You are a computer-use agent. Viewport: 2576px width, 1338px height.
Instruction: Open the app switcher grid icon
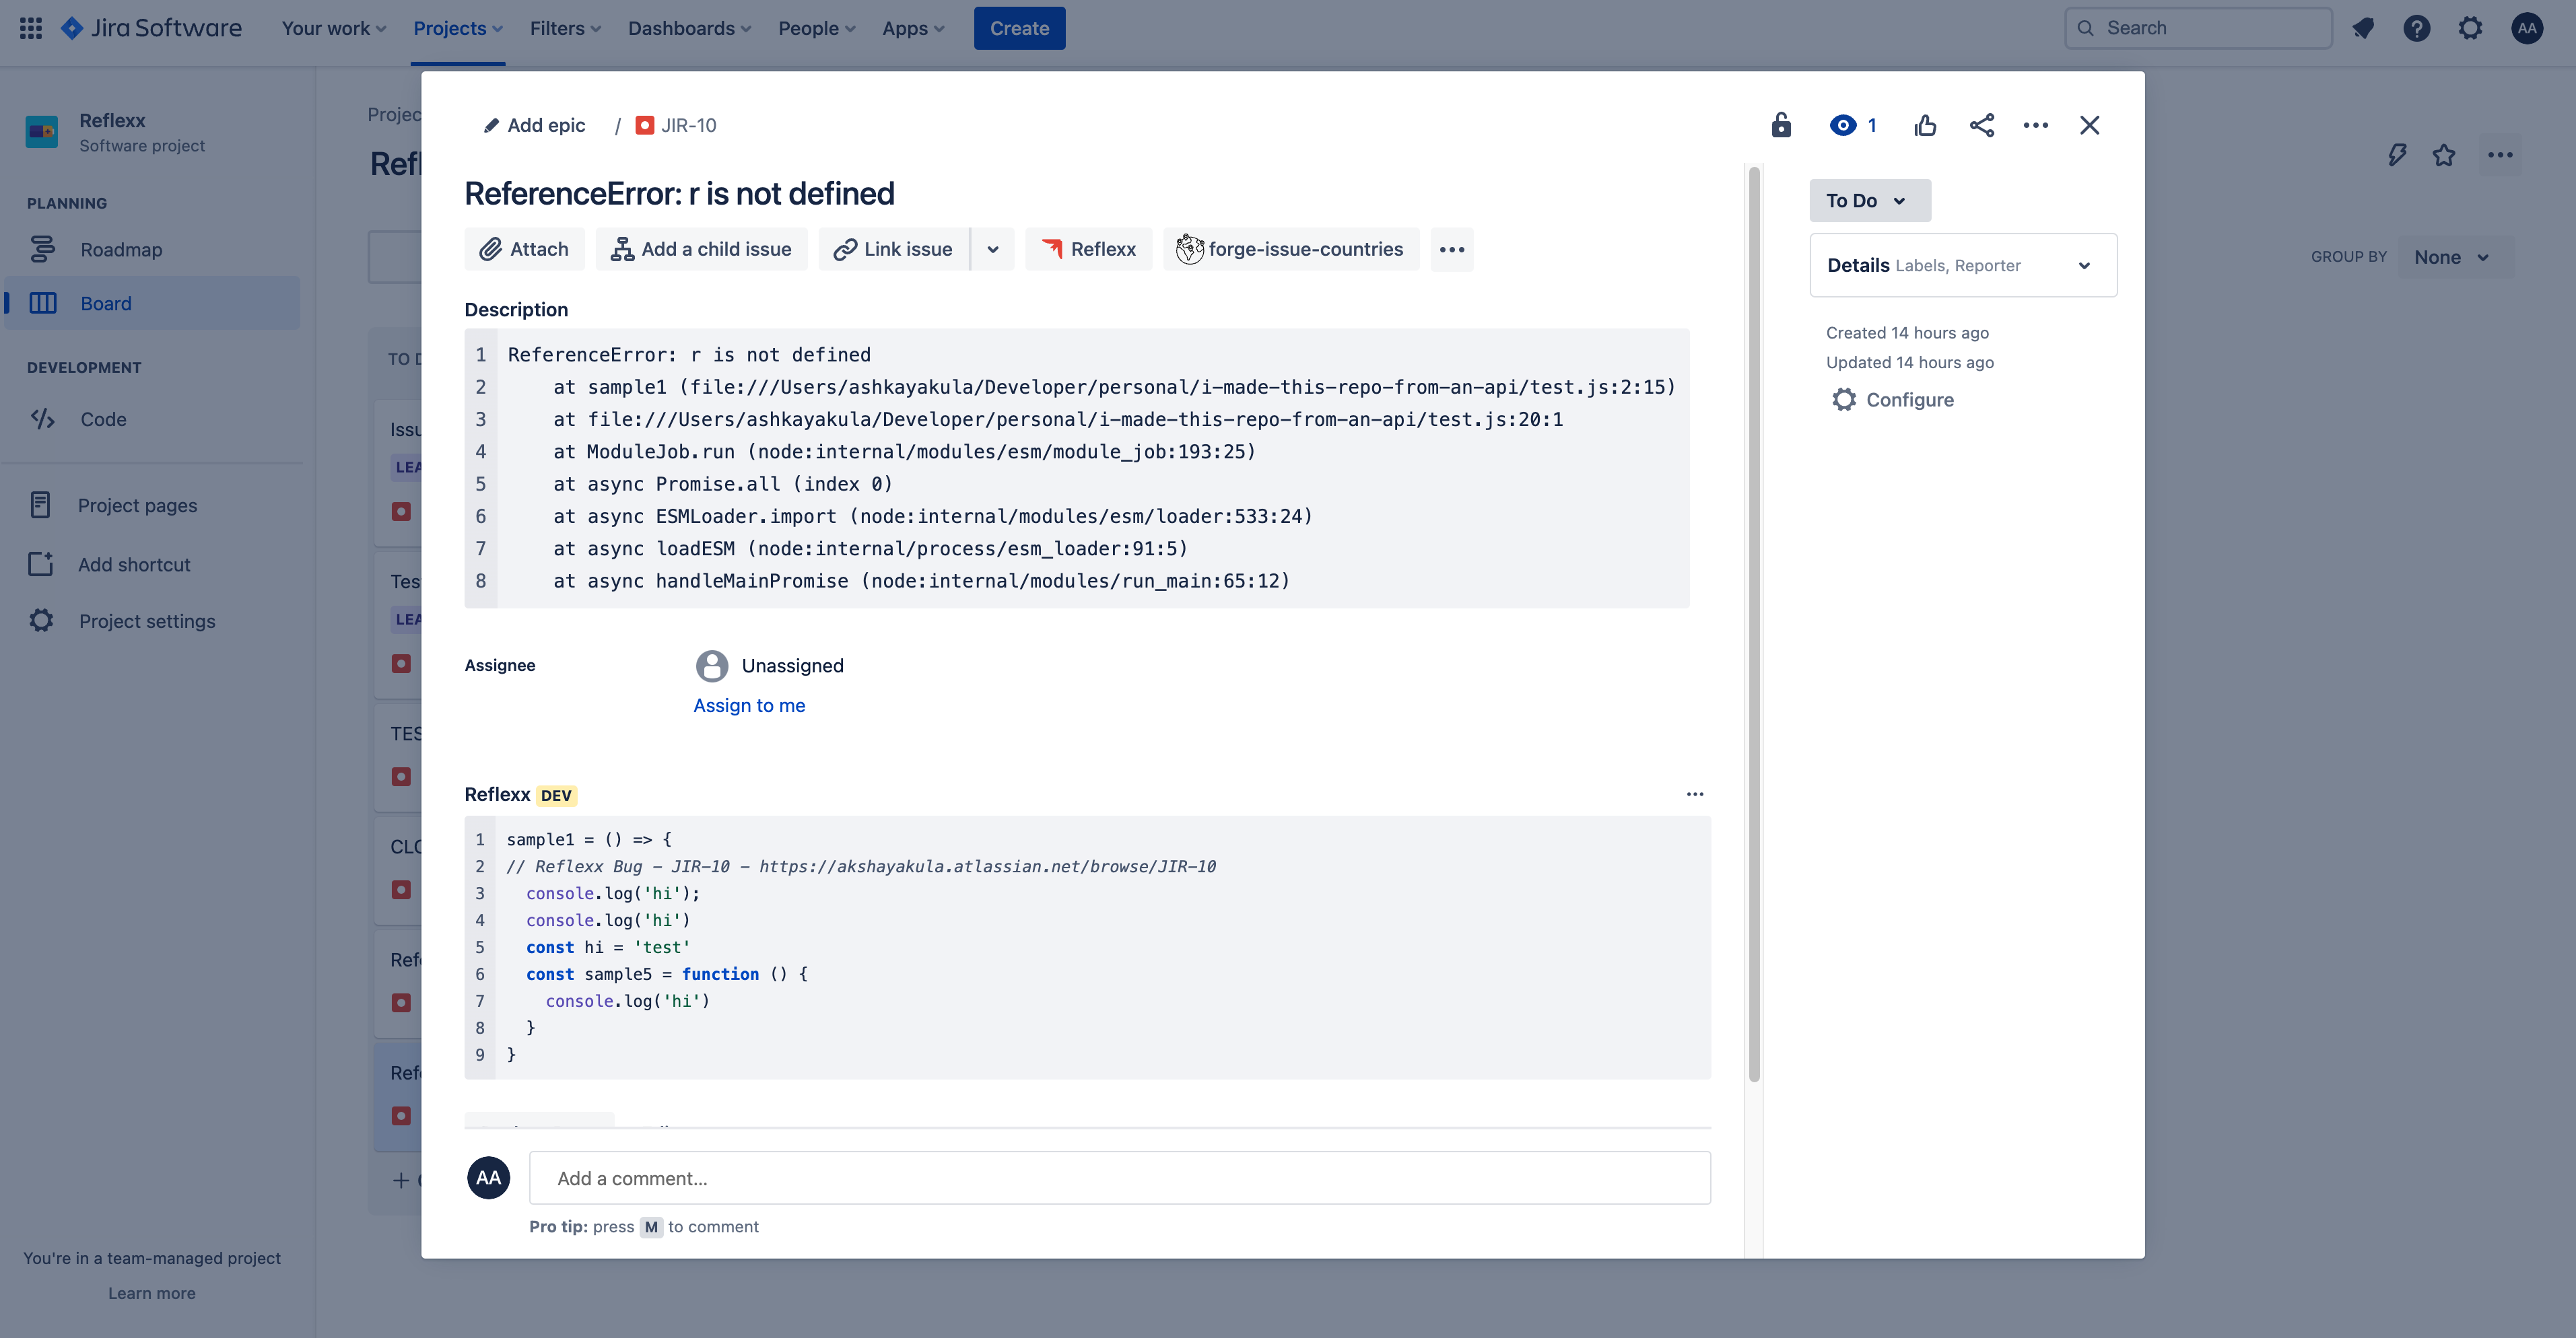[31, 28]
